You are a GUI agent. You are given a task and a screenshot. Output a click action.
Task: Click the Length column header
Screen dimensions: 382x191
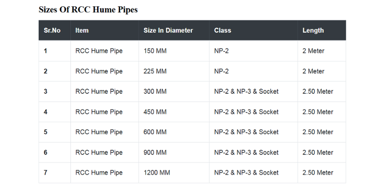click(x=322, y=31)
